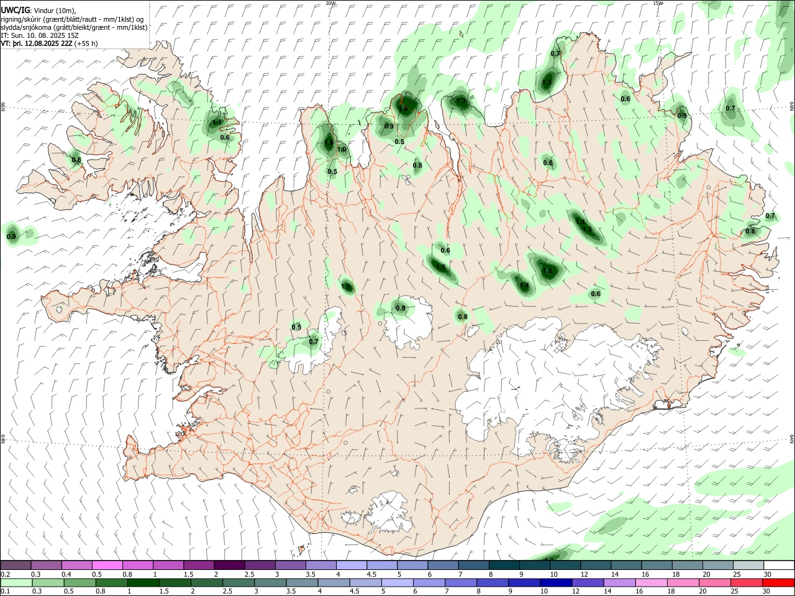Click the '0.4' value in the snow legend
This screenshot has width=795, height=596.
click(x=66, y=574)
